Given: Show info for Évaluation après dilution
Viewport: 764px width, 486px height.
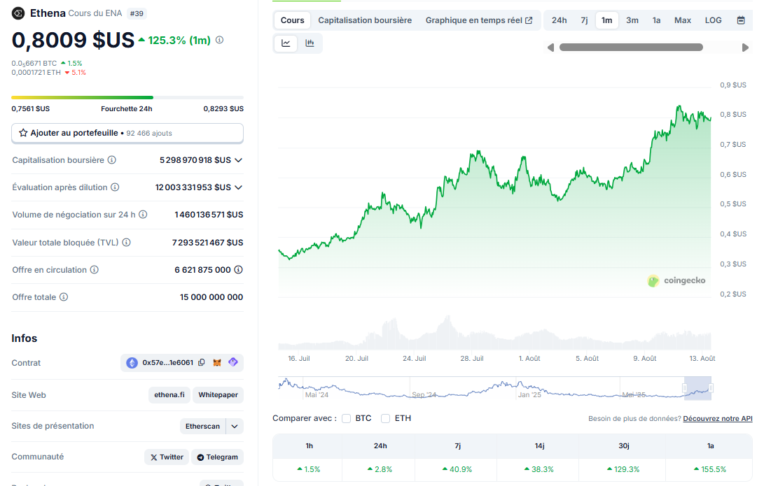Looking at the screenshot, I should pos(115,187).
